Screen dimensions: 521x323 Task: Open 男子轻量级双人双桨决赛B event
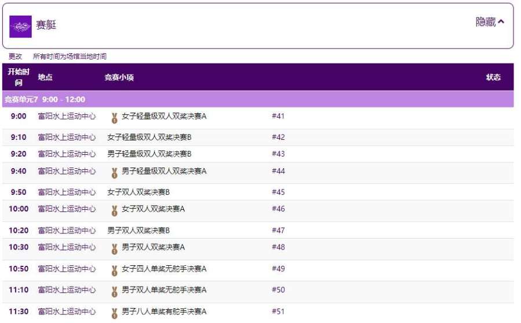[149, 154]
